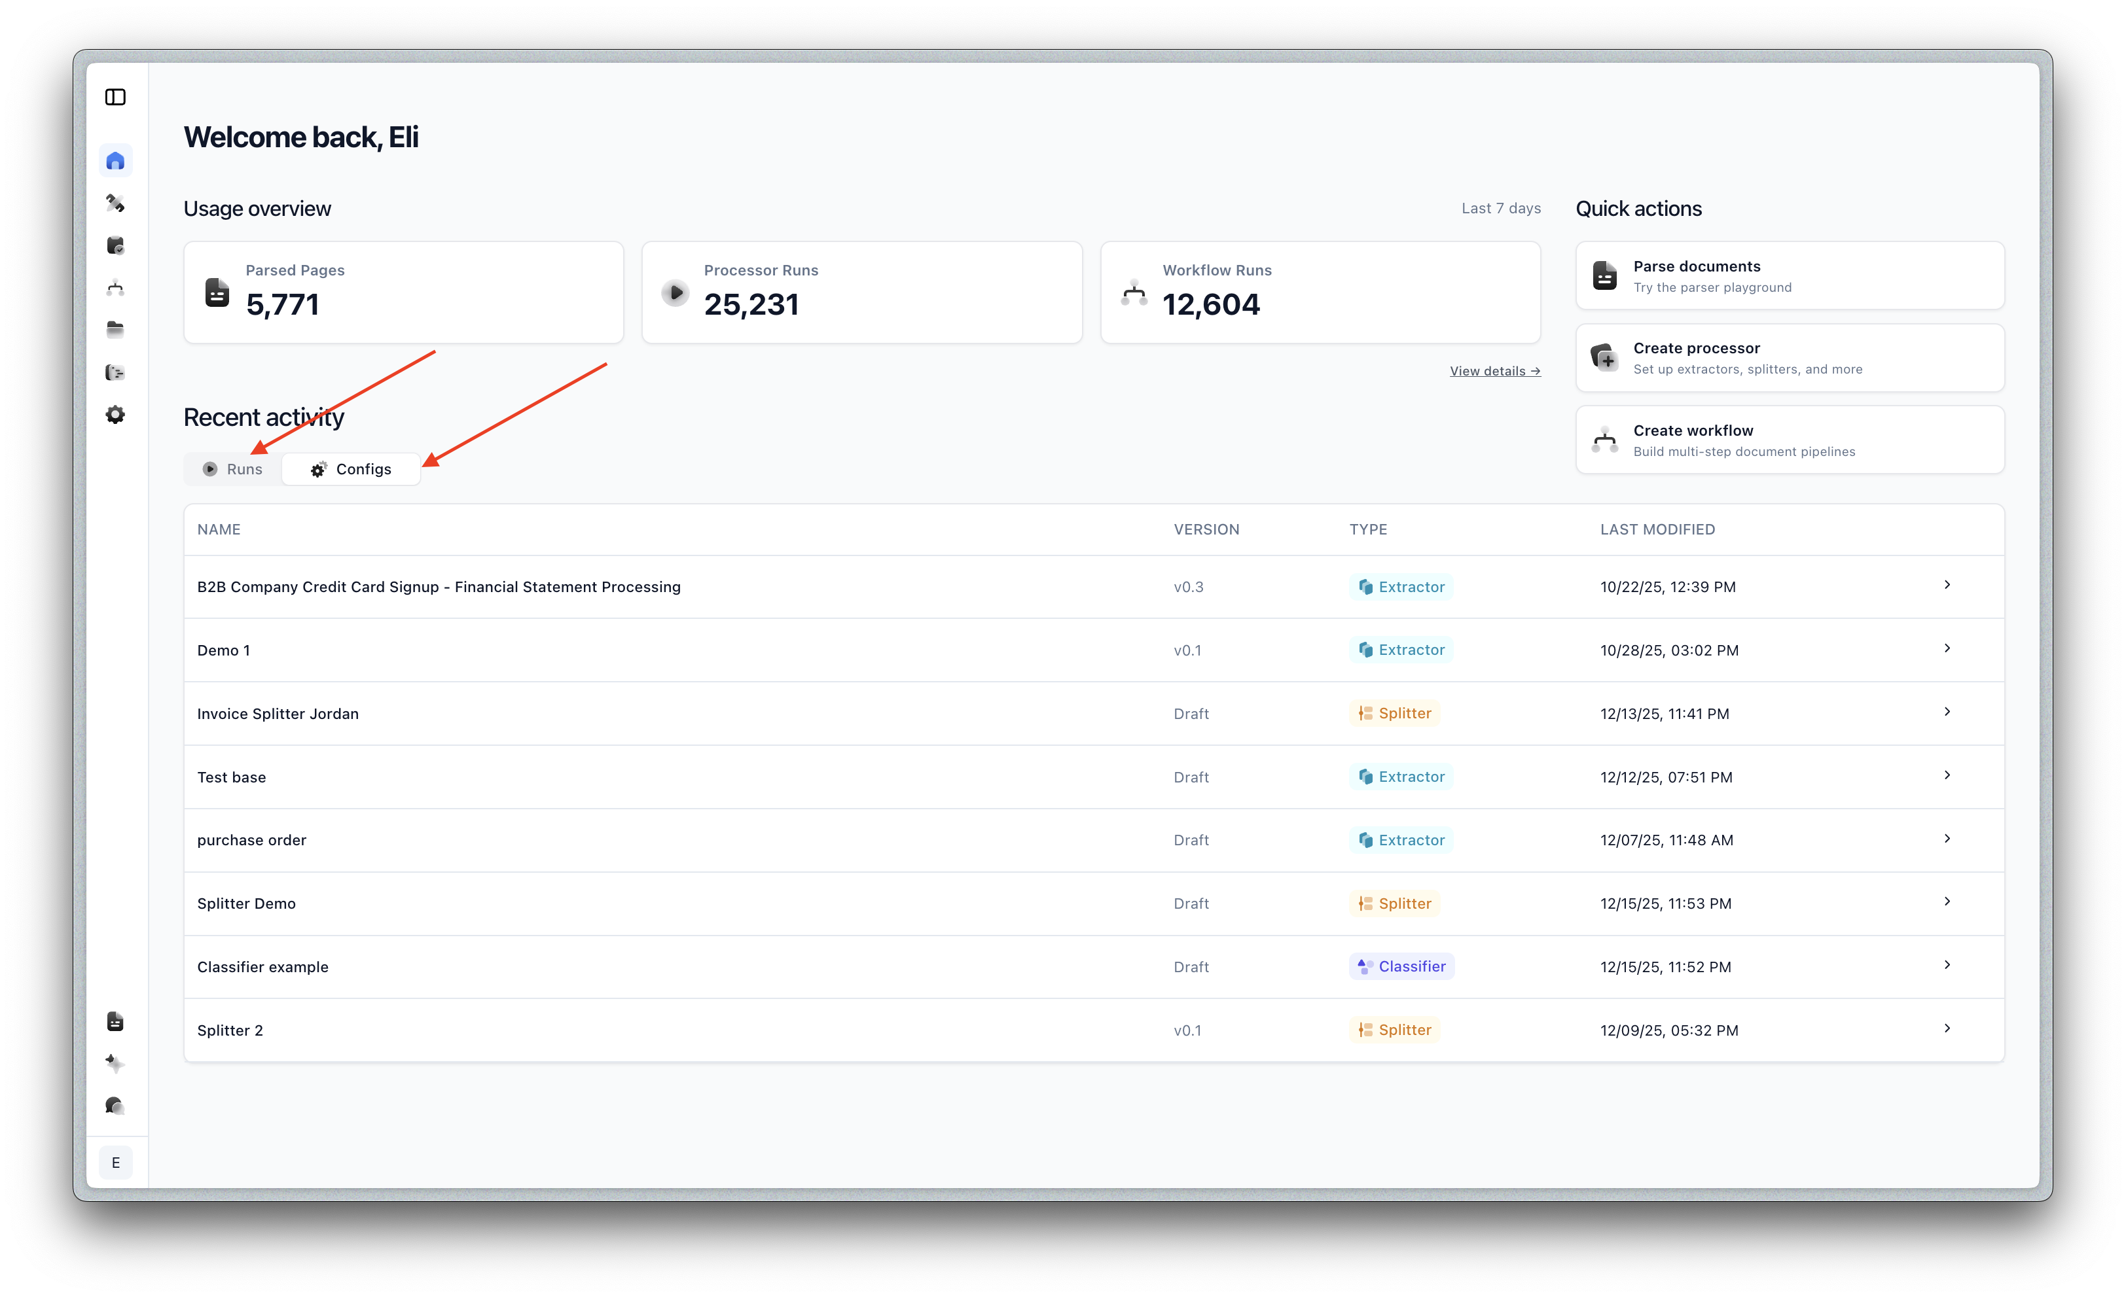Expand chevron for Classifier example row
Viewport: 2126px width, 1298px height.
pyautogui.click(x=1947, y=965)
